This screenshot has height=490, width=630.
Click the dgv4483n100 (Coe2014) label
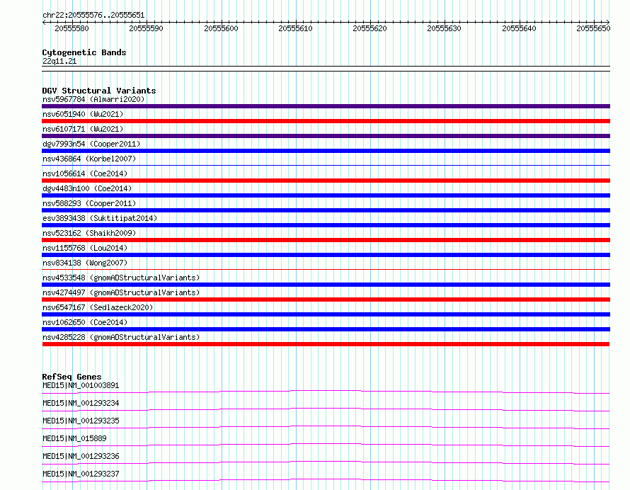tap(87, 188)
